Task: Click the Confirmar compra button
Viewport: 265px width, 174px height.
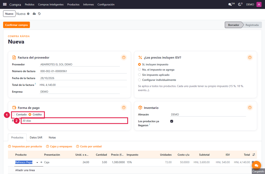Action: (16, 25)
